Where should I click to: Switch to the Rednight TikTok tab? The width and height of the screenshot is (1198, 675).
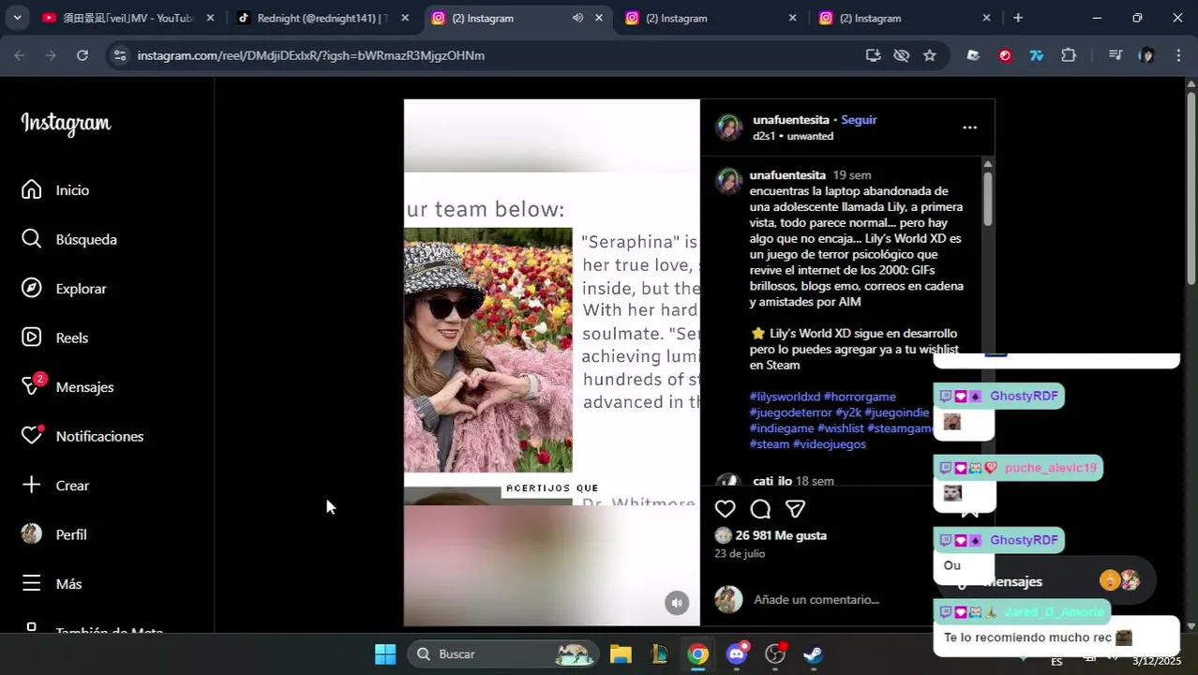point(322,18)
